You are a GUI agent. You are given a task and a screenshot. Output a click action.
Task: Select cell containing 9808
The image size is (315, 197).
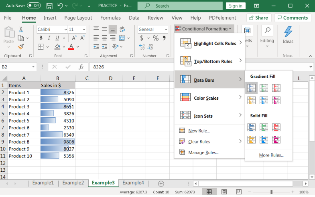click(58, 142)
